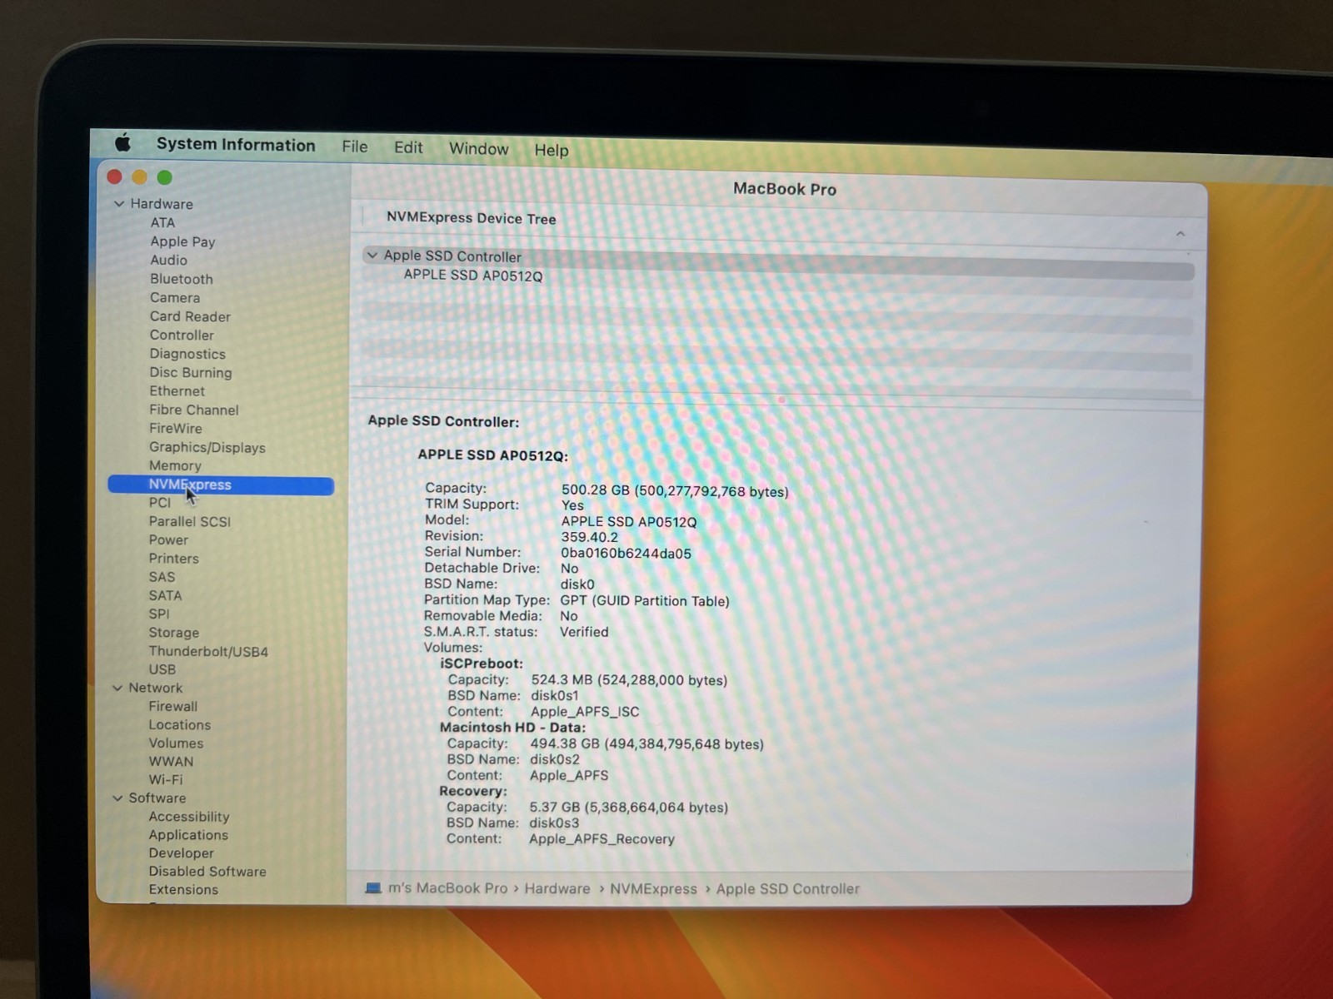
Task: Select WWAN under Network
Action: point(171,761)
